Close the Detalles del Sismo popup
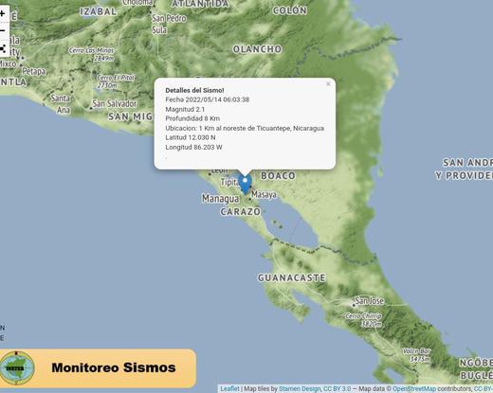Screen dimensions: 493x393 coord(328,84)
